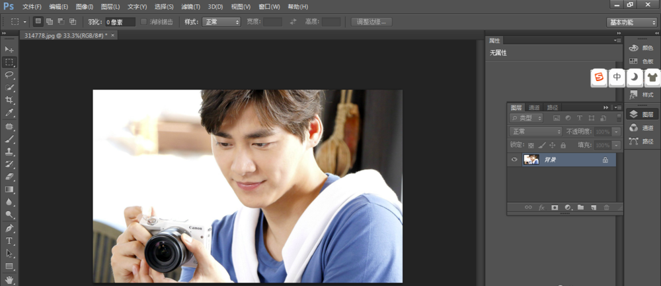The image size is (661, 286).
Task: Add a layer mask from Layers panel
Action: pos(555,208)
